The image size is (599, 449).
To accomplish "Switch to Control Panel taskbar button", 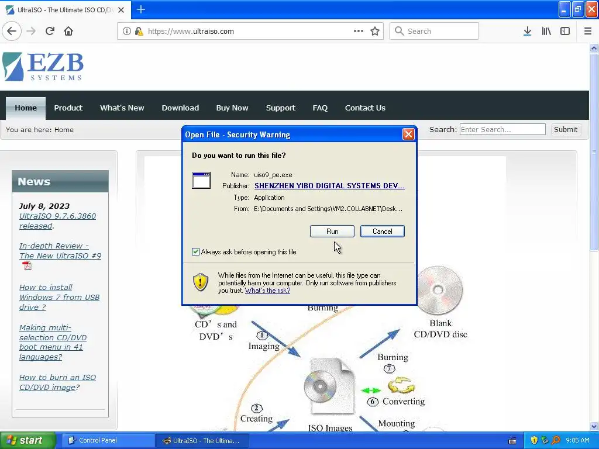I will click(x=108, y=440).
